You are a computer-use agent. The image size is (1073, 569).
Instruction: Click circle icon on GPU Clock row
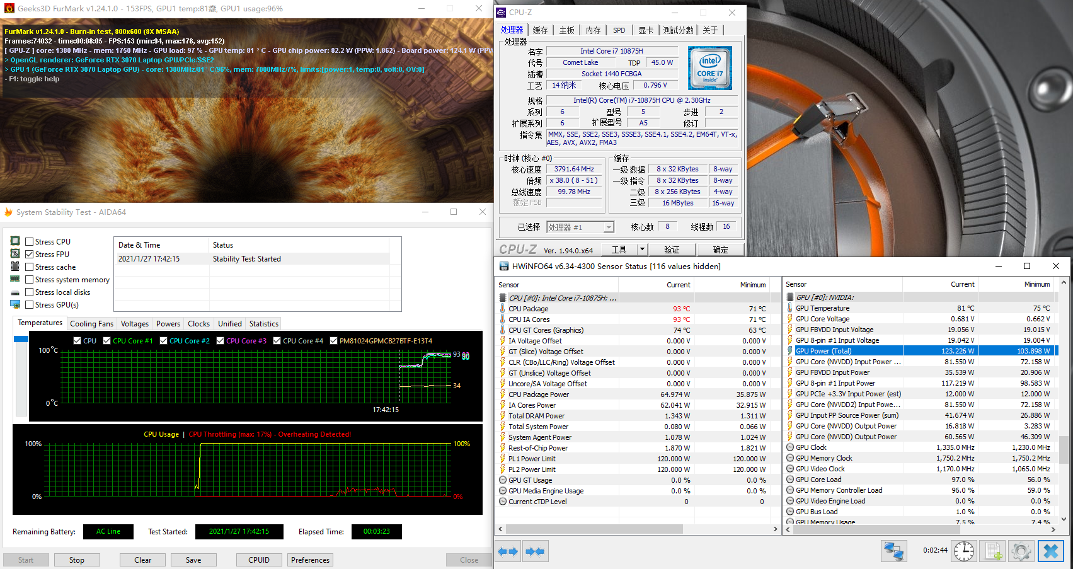click(790, 447)
